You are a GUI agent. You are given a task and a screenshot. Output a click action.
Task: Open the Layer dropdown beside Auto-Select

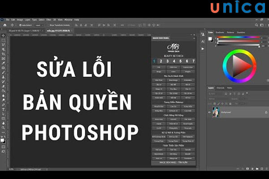click(x=39, y=25)
